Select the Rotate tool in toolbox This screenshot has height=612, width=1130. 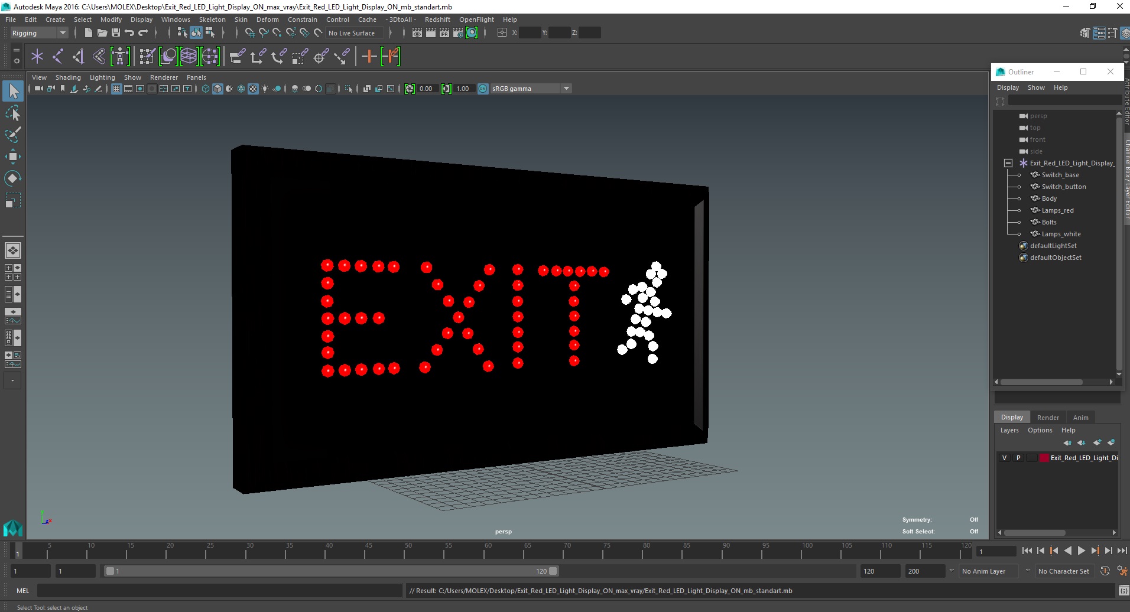(13, 178)
